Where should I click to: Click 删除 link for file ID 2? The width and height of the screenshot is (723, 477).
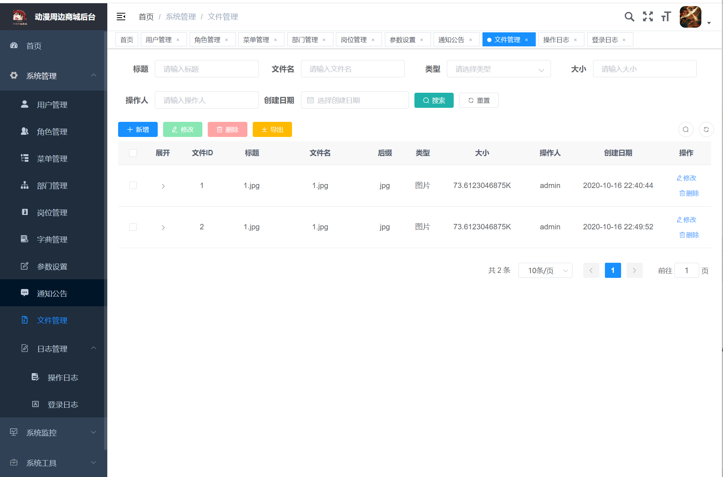click(x=689, y=235)
